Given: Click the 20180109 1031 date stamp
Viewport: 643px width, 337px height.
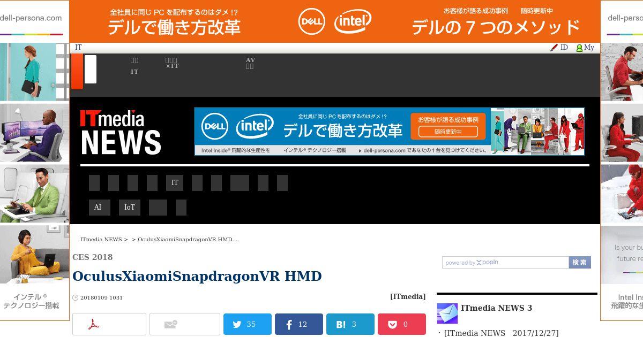Looking at the screenshot, I should (101, 298).
